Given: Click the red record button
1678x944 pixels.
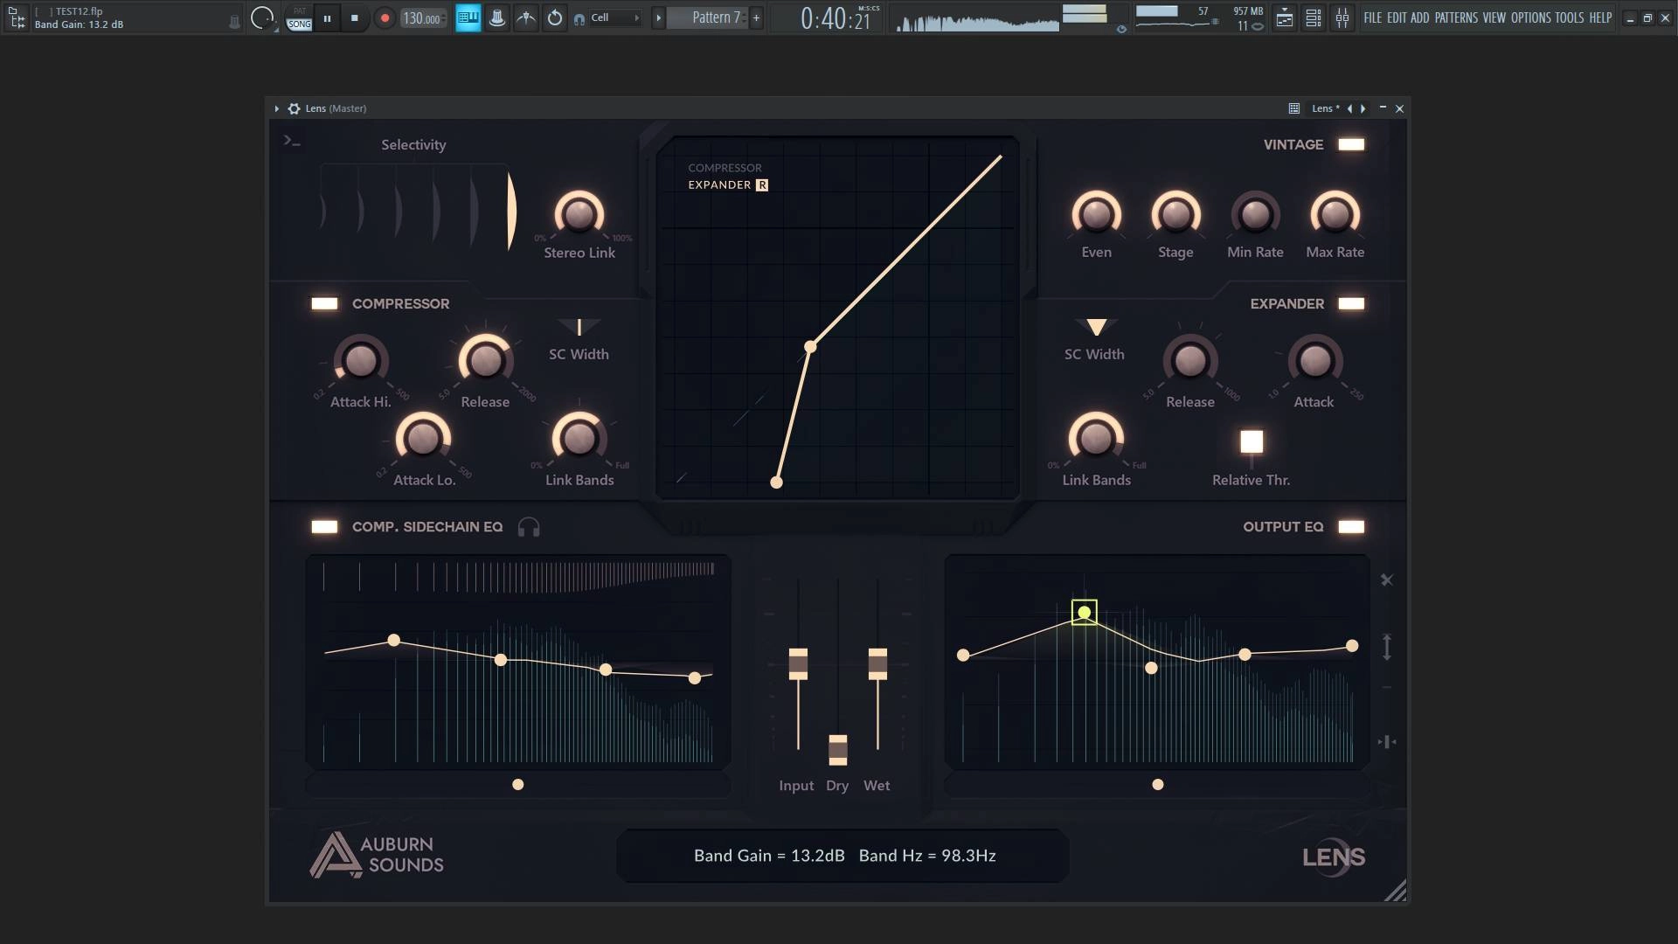Looking at the screenshot, I should (x=384, y=17).
